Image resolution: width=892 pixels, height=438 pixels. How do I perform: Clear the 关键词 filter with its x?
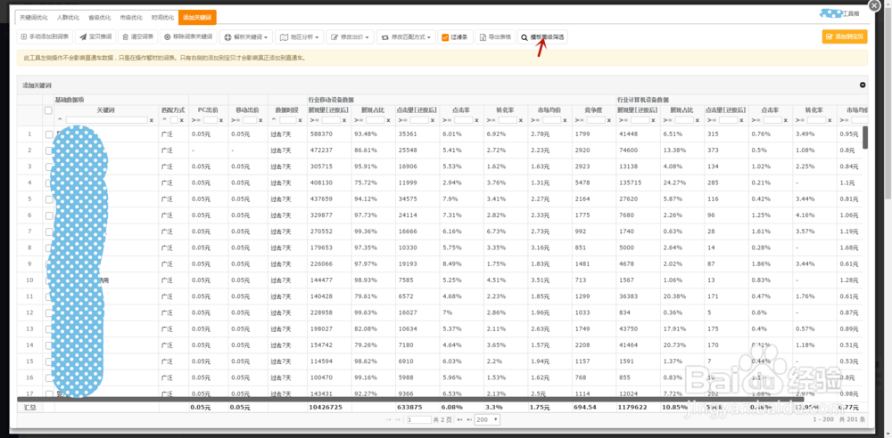[152, 120]
